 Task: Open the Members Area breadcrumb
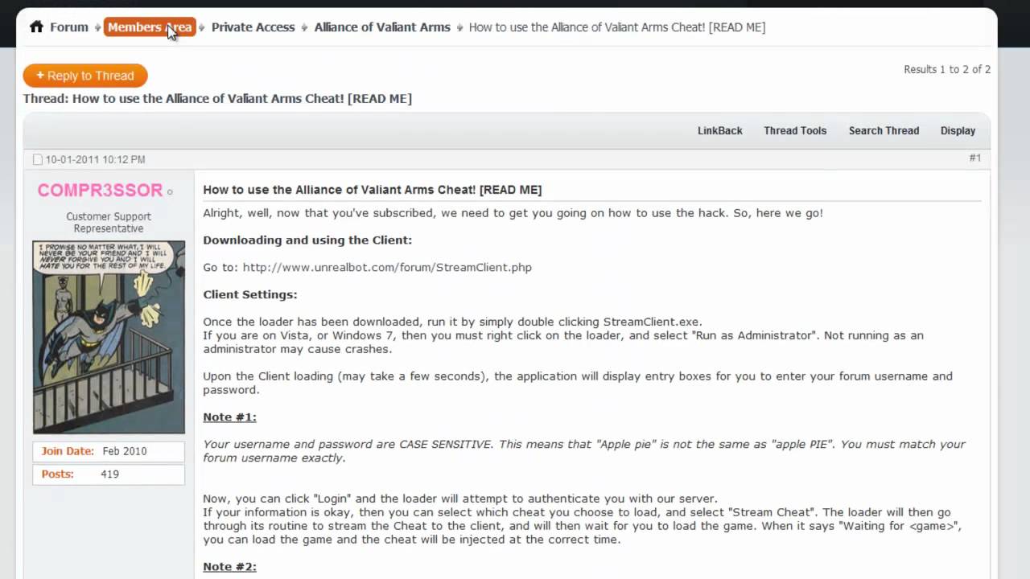tap(150, 27)
